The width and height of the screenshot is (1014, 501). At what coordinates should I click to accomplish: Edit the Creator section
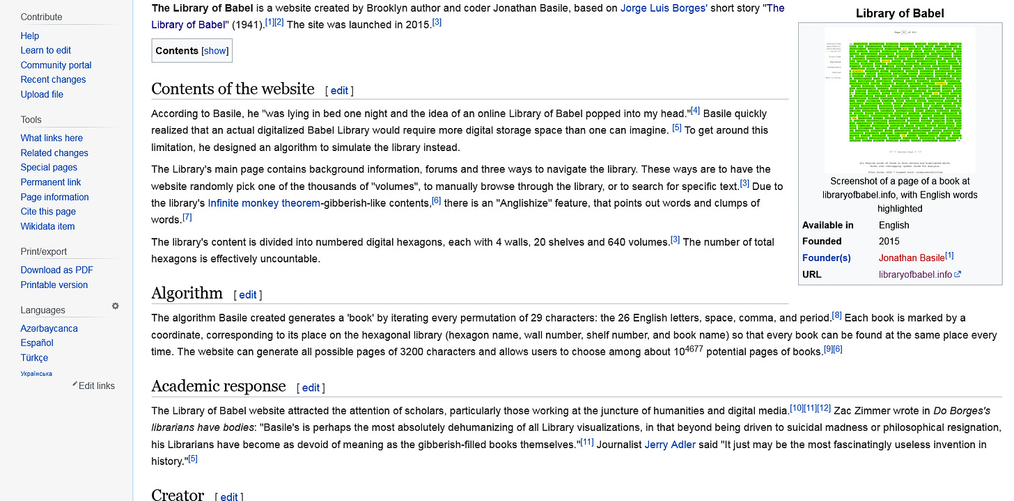click(x=228, y=497)
